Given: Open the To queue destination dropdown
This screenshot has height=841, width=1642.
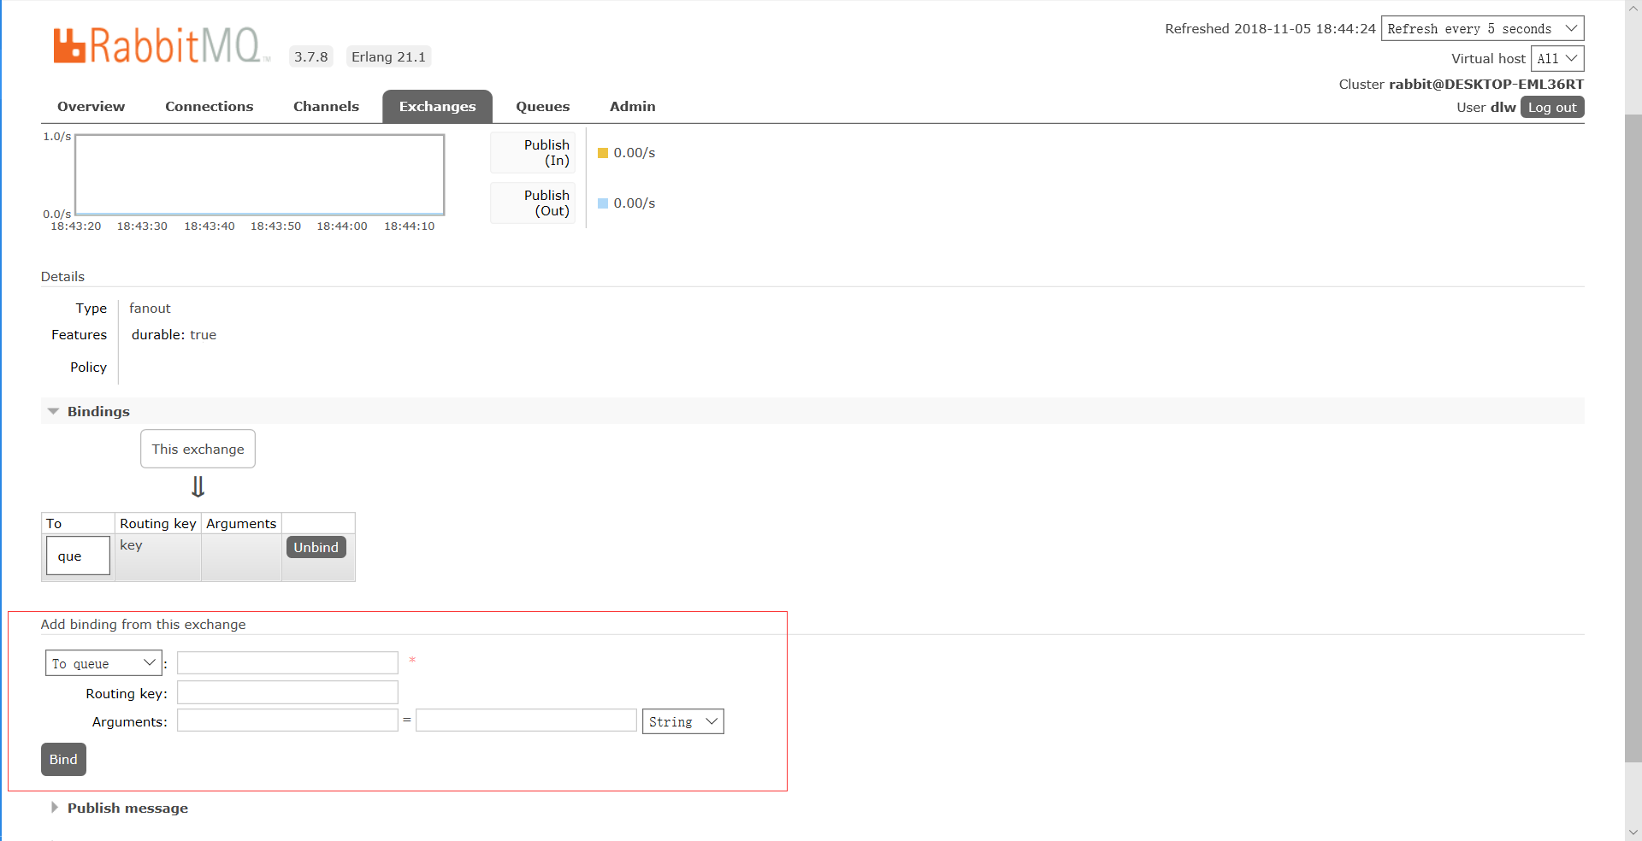Looking at the screenshot, I should pyautogui.click(x=103, y=663).
